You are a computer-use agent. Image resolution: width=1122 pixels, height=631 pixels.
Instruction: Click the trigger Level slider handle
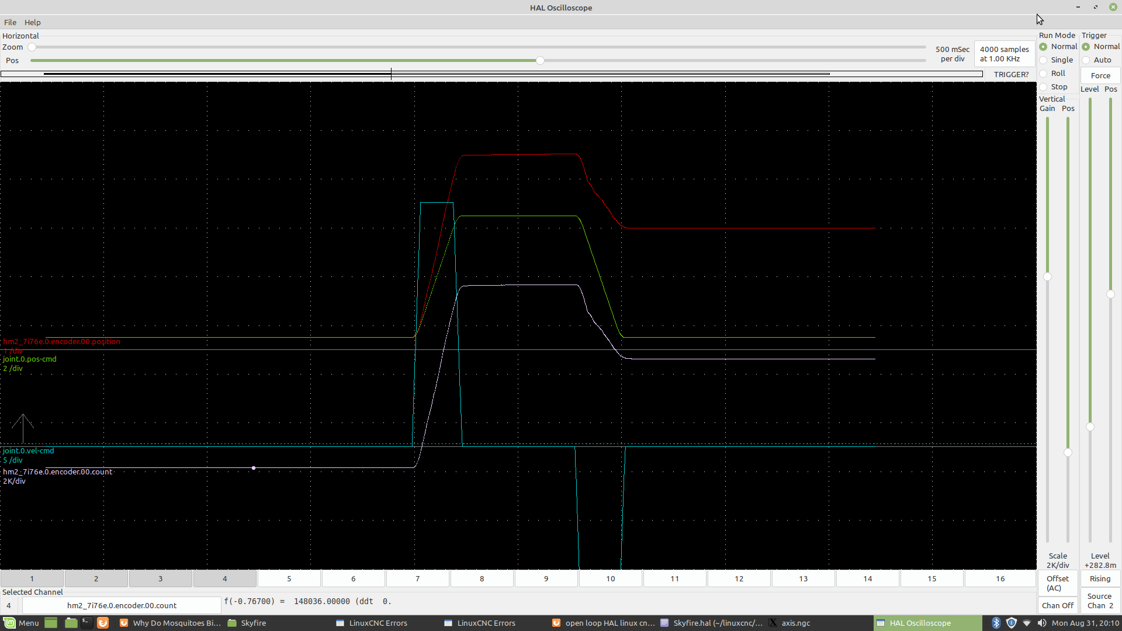tap(1090, 427)
